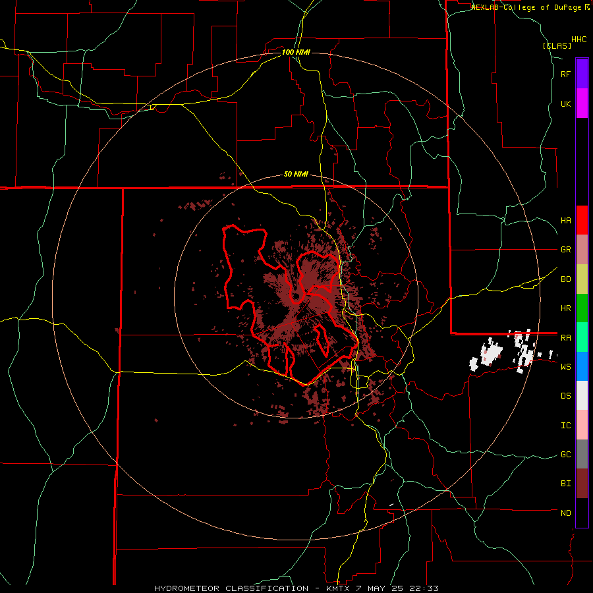Click the Hydrometeor Classification KMTX title text
Viewport: 593px width, 593px height.
coord(296,588)
